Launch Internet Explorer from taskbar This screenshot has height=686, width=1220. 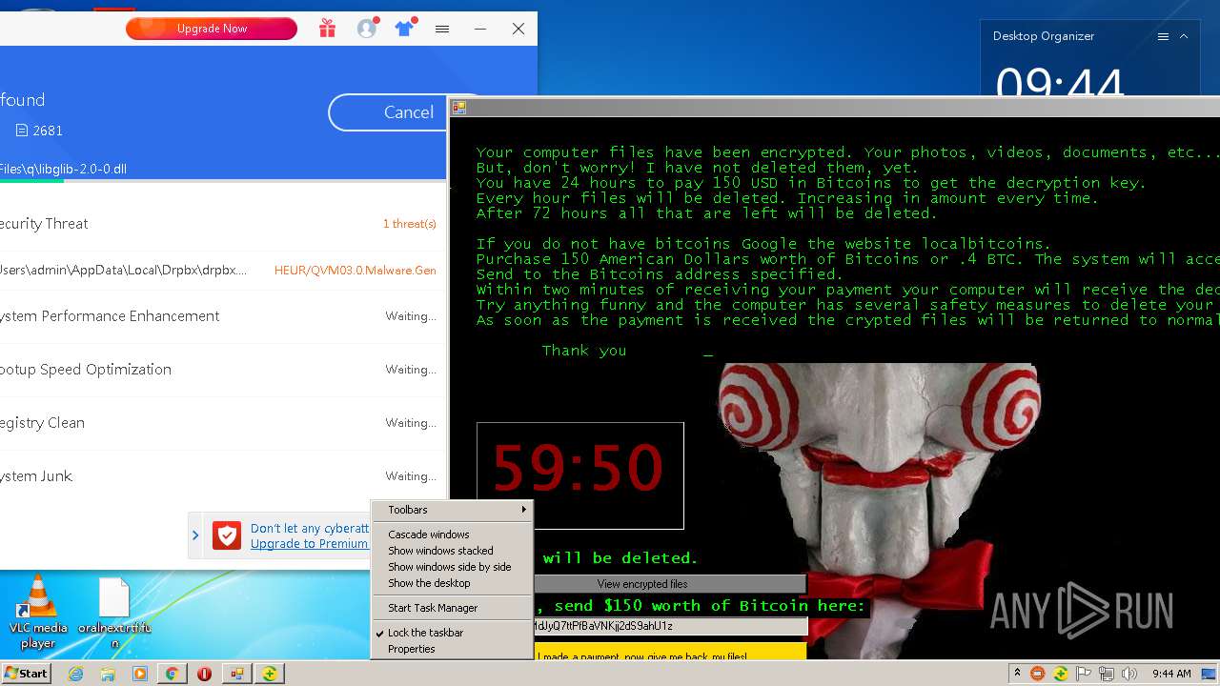(x=76, y=674)
